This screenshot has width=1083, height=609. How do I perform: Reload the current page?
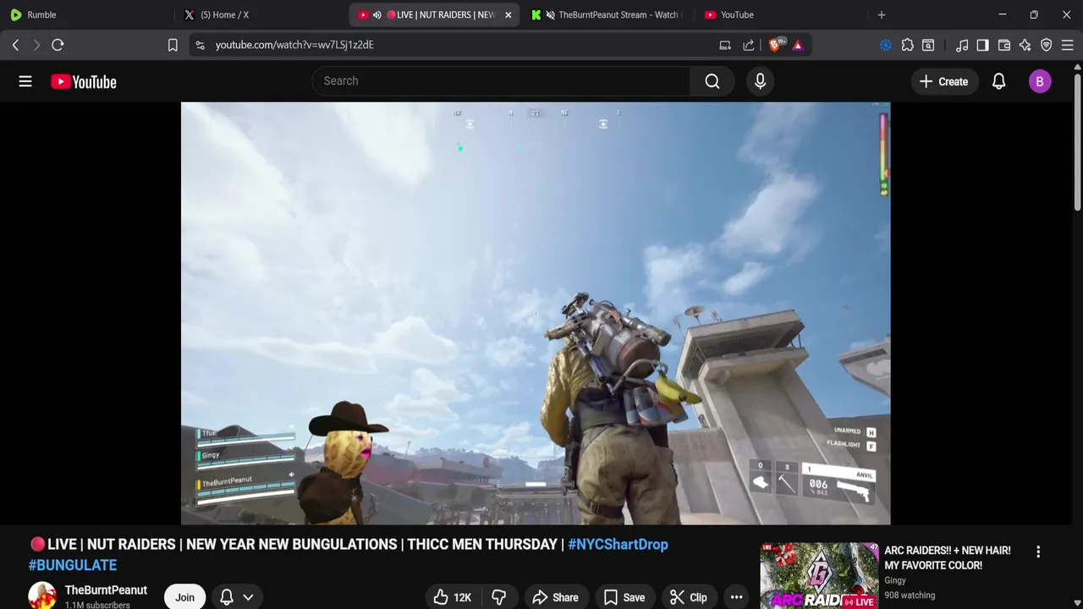tap(58, 45)
